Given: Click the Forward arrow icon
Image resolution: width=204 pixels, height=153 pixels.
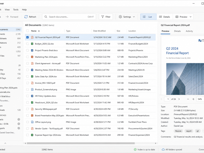Looking at the screenshot, I should [7, 17].
